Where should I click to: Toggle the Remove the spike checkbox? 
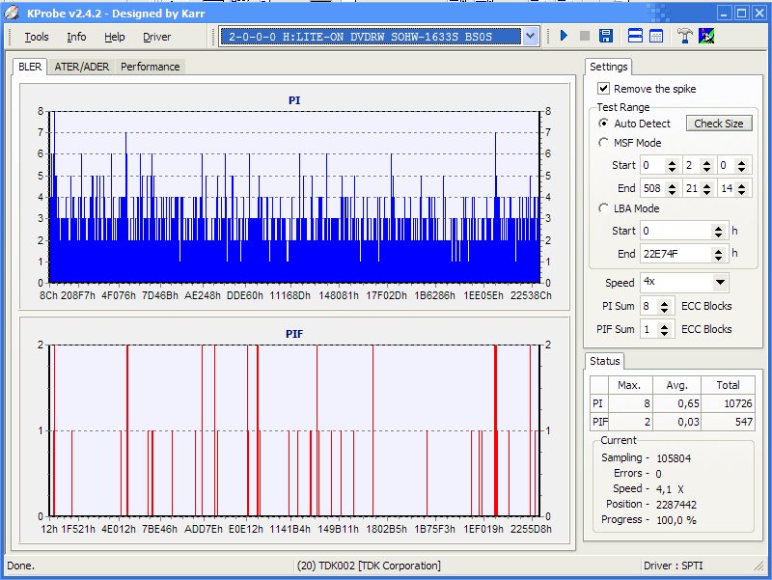click(x=603, y=89)
